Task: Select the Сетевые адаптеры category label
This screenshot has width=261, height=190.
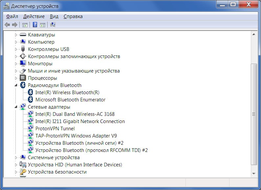Action: [x=49, y=107]
